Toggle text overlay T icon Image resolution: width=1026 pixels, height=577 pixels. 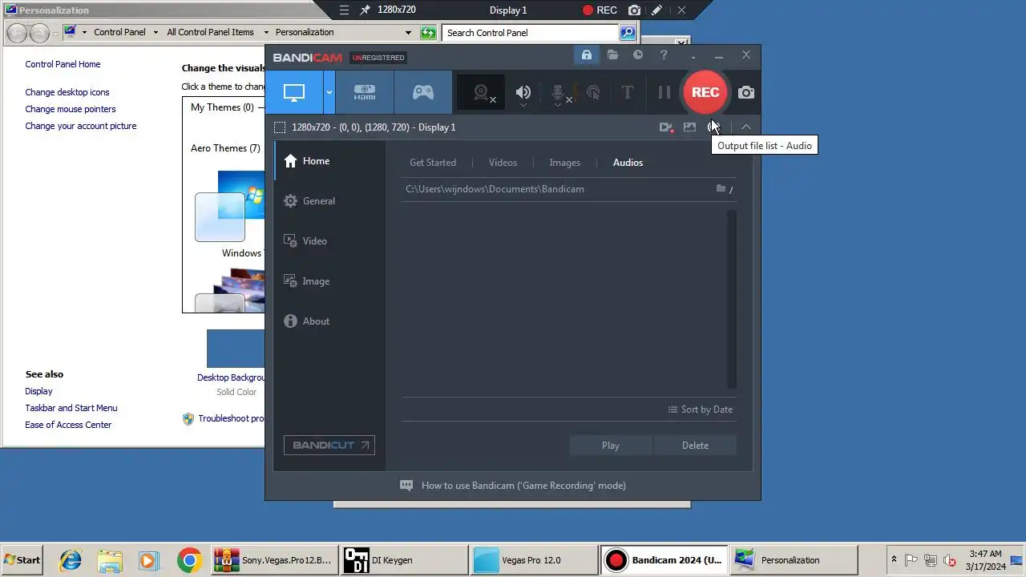(x=628, y=93)
